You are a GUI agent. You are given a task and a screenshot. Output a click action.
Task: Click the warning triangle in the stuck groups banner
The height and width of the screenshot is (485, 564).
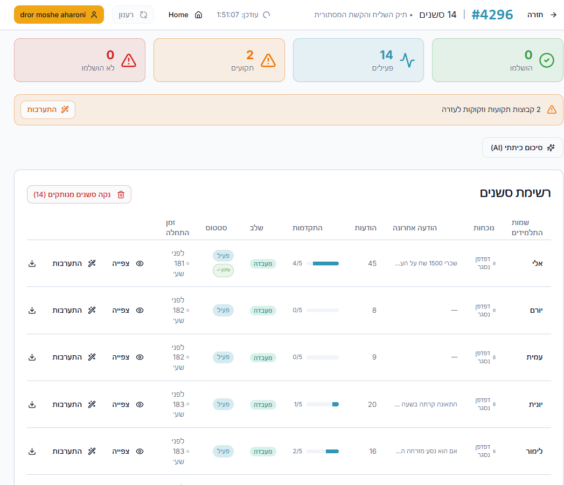(552, 110)
